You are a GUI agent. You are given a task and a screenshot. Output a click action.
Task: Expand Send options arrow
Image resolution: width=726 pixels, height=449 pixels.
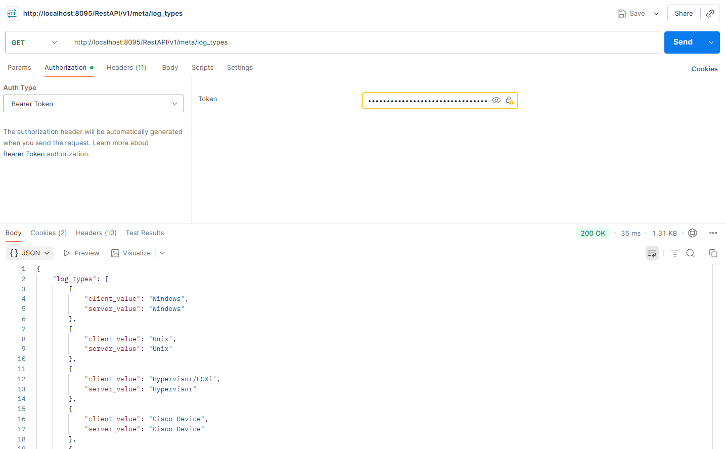pos(711,42)
